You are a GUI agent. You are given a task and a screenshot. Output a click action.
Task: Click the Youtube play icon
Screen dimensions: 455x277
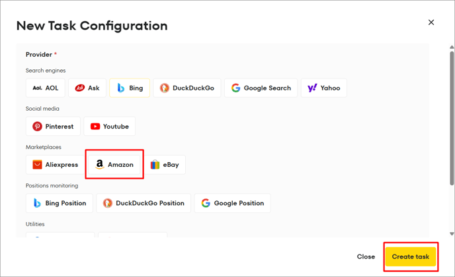click(95, 126)
